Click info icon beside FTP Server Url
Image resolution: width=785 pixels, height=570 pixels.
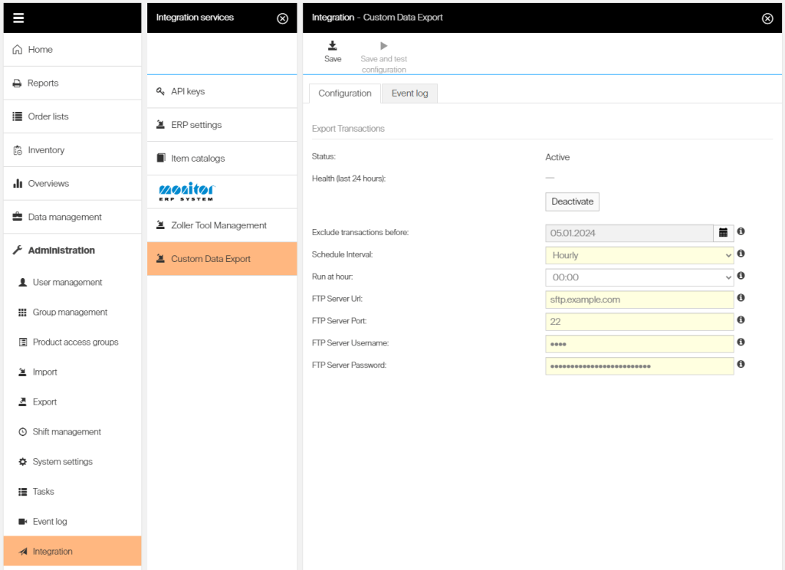coord(741,298)
